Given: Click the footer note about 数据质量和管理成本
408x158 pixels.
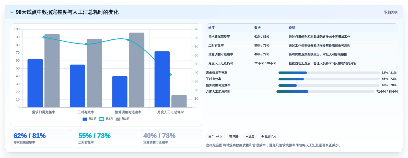Looking at the screenshot, I should point(274,145).
